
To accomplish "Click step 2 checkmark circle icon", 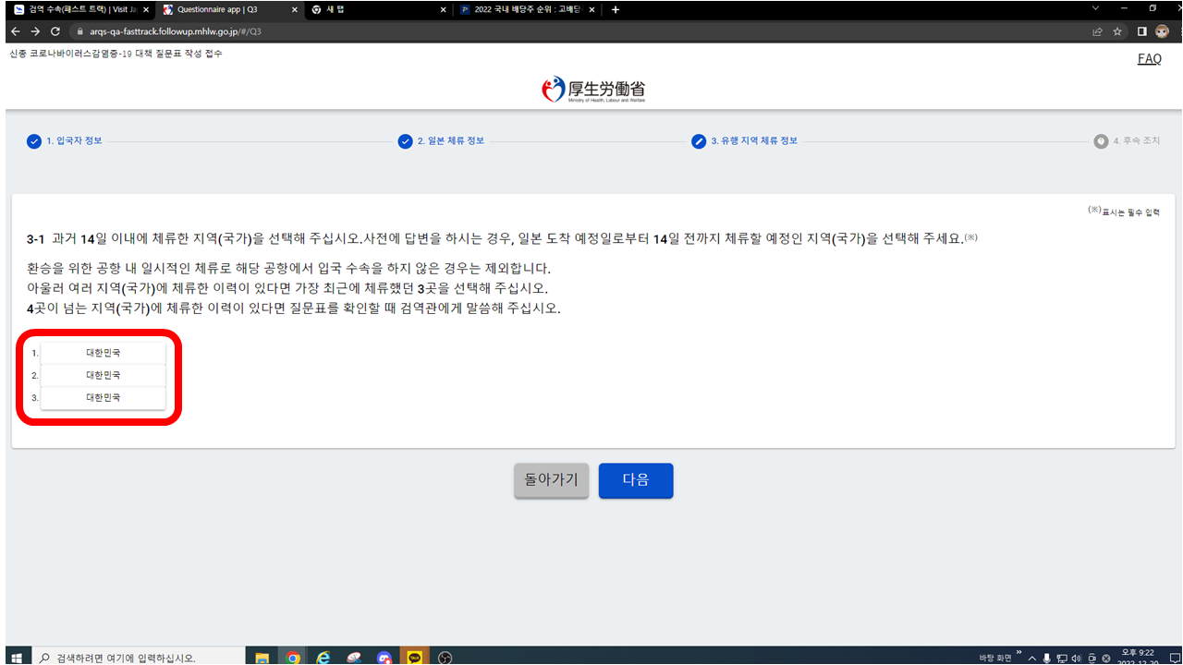I will point(405,141).
